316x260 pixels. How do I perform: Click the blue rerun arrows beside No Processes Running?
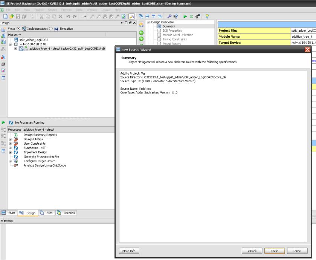click(x=11, y=122)
